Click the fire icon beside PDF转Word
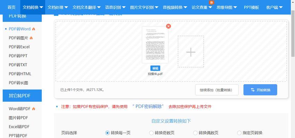Viewport: 295px width, 138px height. 33,29
